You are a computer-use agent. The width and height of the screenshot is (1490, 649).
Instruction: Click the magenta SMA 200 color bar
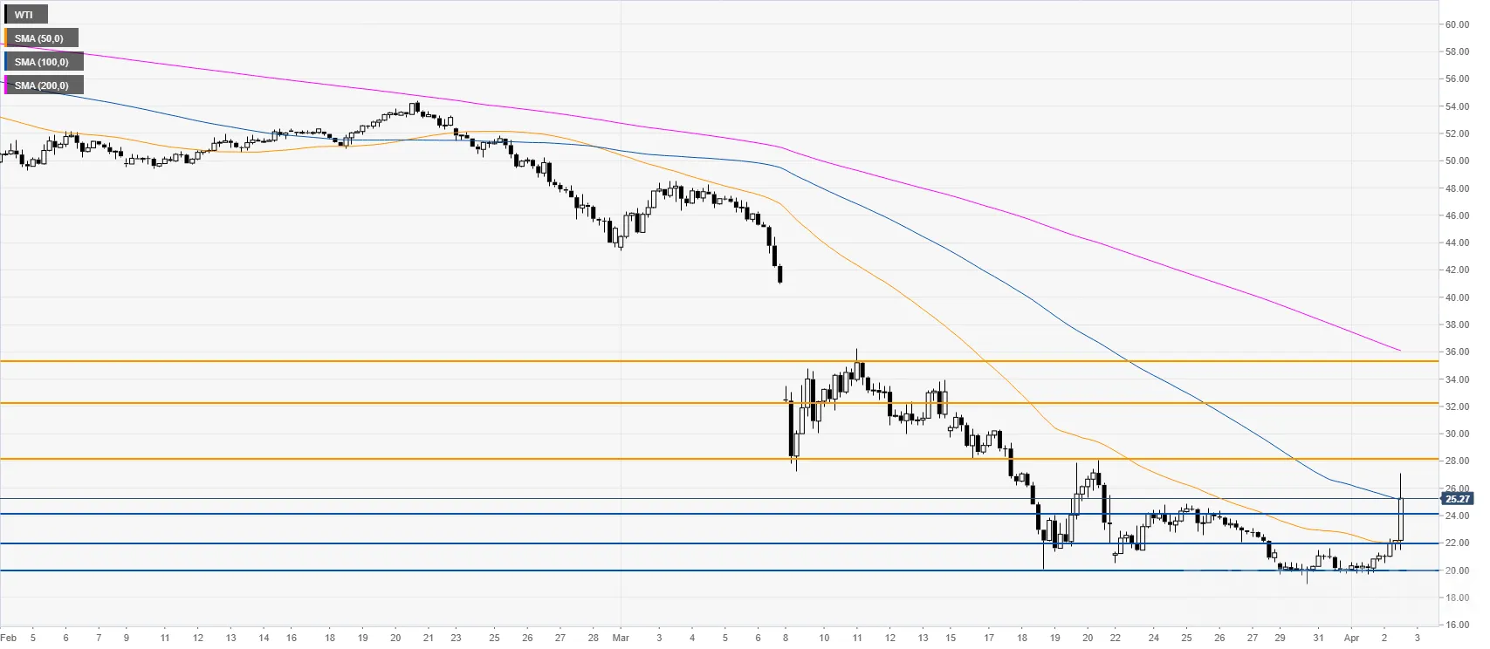click(x=5, y=85)
